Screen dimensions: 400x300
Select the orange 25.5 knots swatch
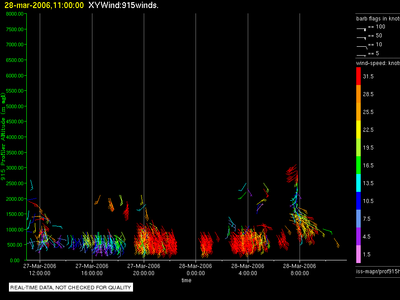(x=358, y=112)
